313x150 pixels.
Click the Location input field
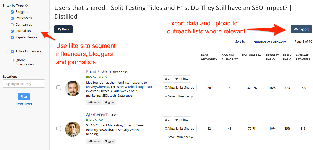coord(24,84)
